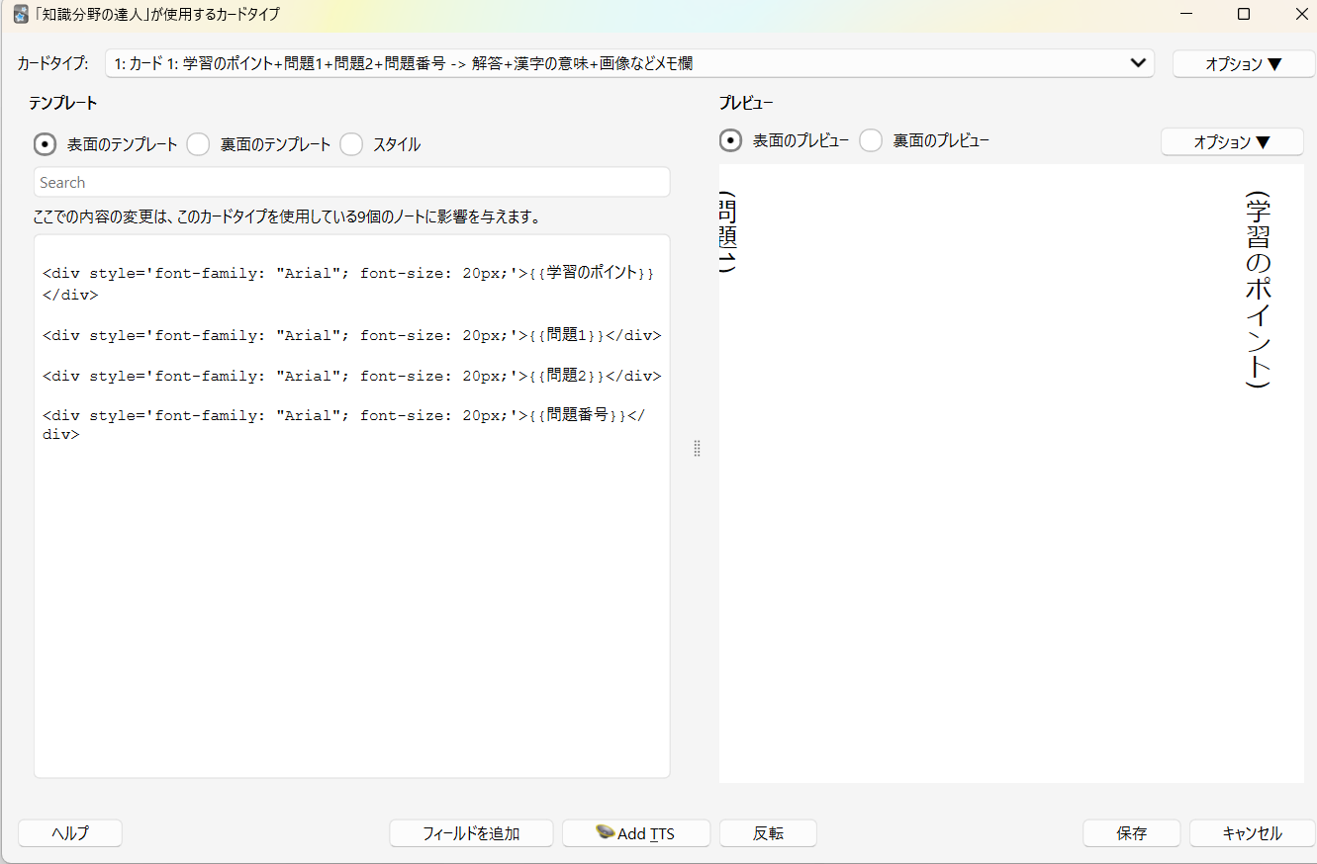The image size is (1317, 864).
Task: Click the notice about 9個のノート being affected
Action: [x=287, y=216]
